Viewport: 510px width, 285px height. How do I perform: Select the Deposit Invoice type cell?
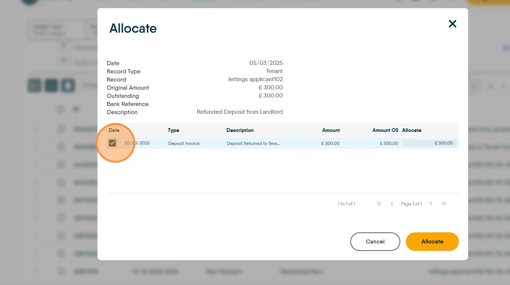coord(184,143)
